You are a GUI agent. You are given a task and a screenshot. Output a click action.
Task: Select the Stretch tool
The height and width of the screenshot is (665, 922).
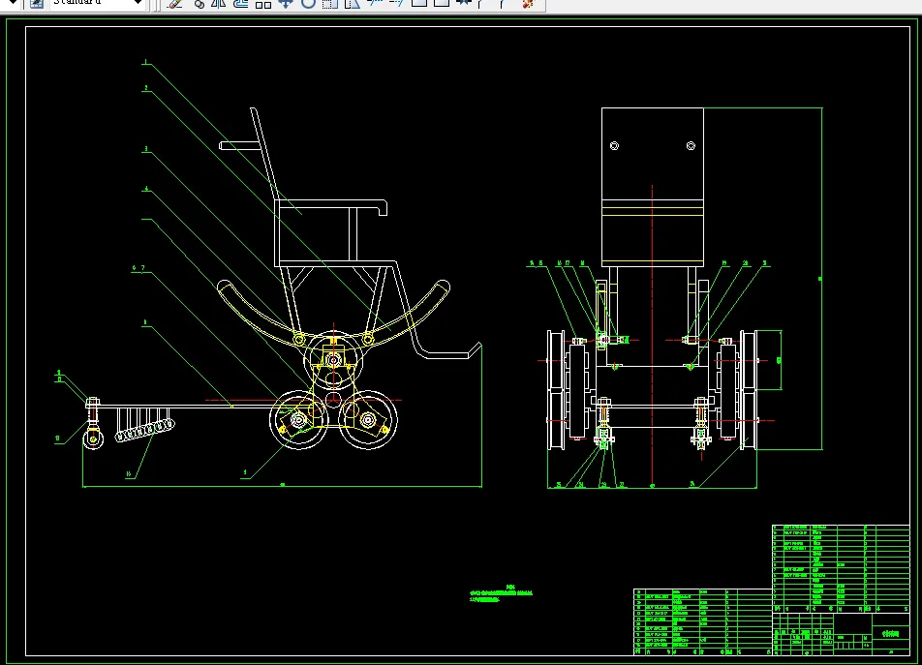352,4
